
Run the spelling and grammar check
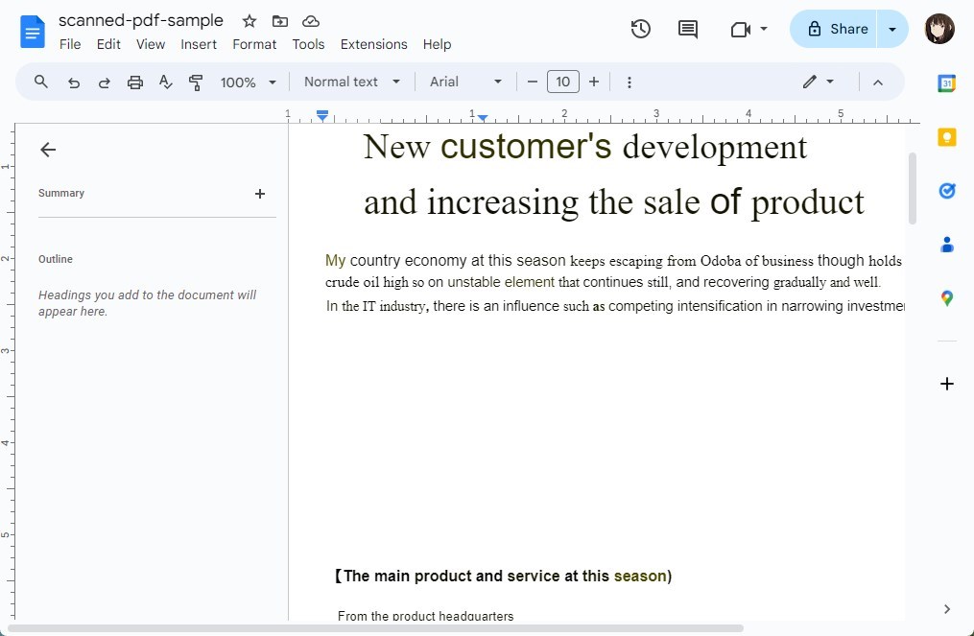pos(165,82)
